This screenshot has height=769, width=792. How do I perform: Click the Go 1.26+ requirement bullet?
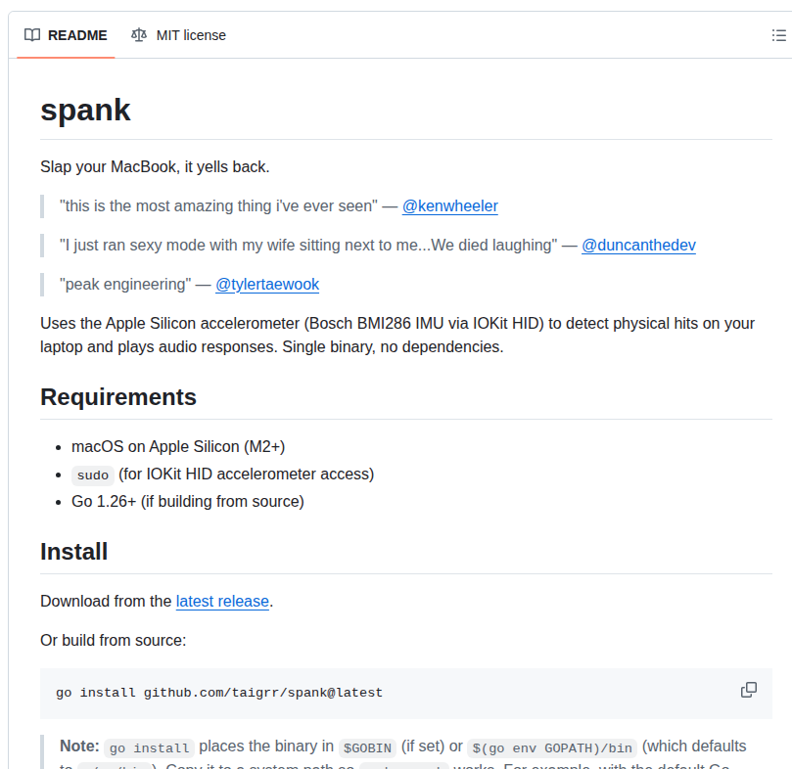click(x=188, y=501)
